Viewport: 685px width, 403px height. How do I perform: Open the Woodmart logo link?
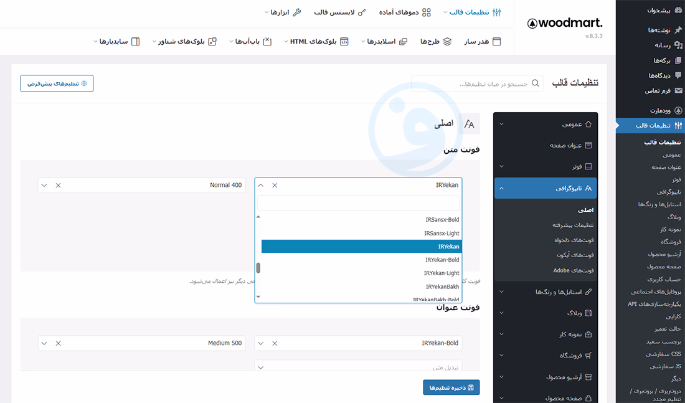(x=565, y=22)
